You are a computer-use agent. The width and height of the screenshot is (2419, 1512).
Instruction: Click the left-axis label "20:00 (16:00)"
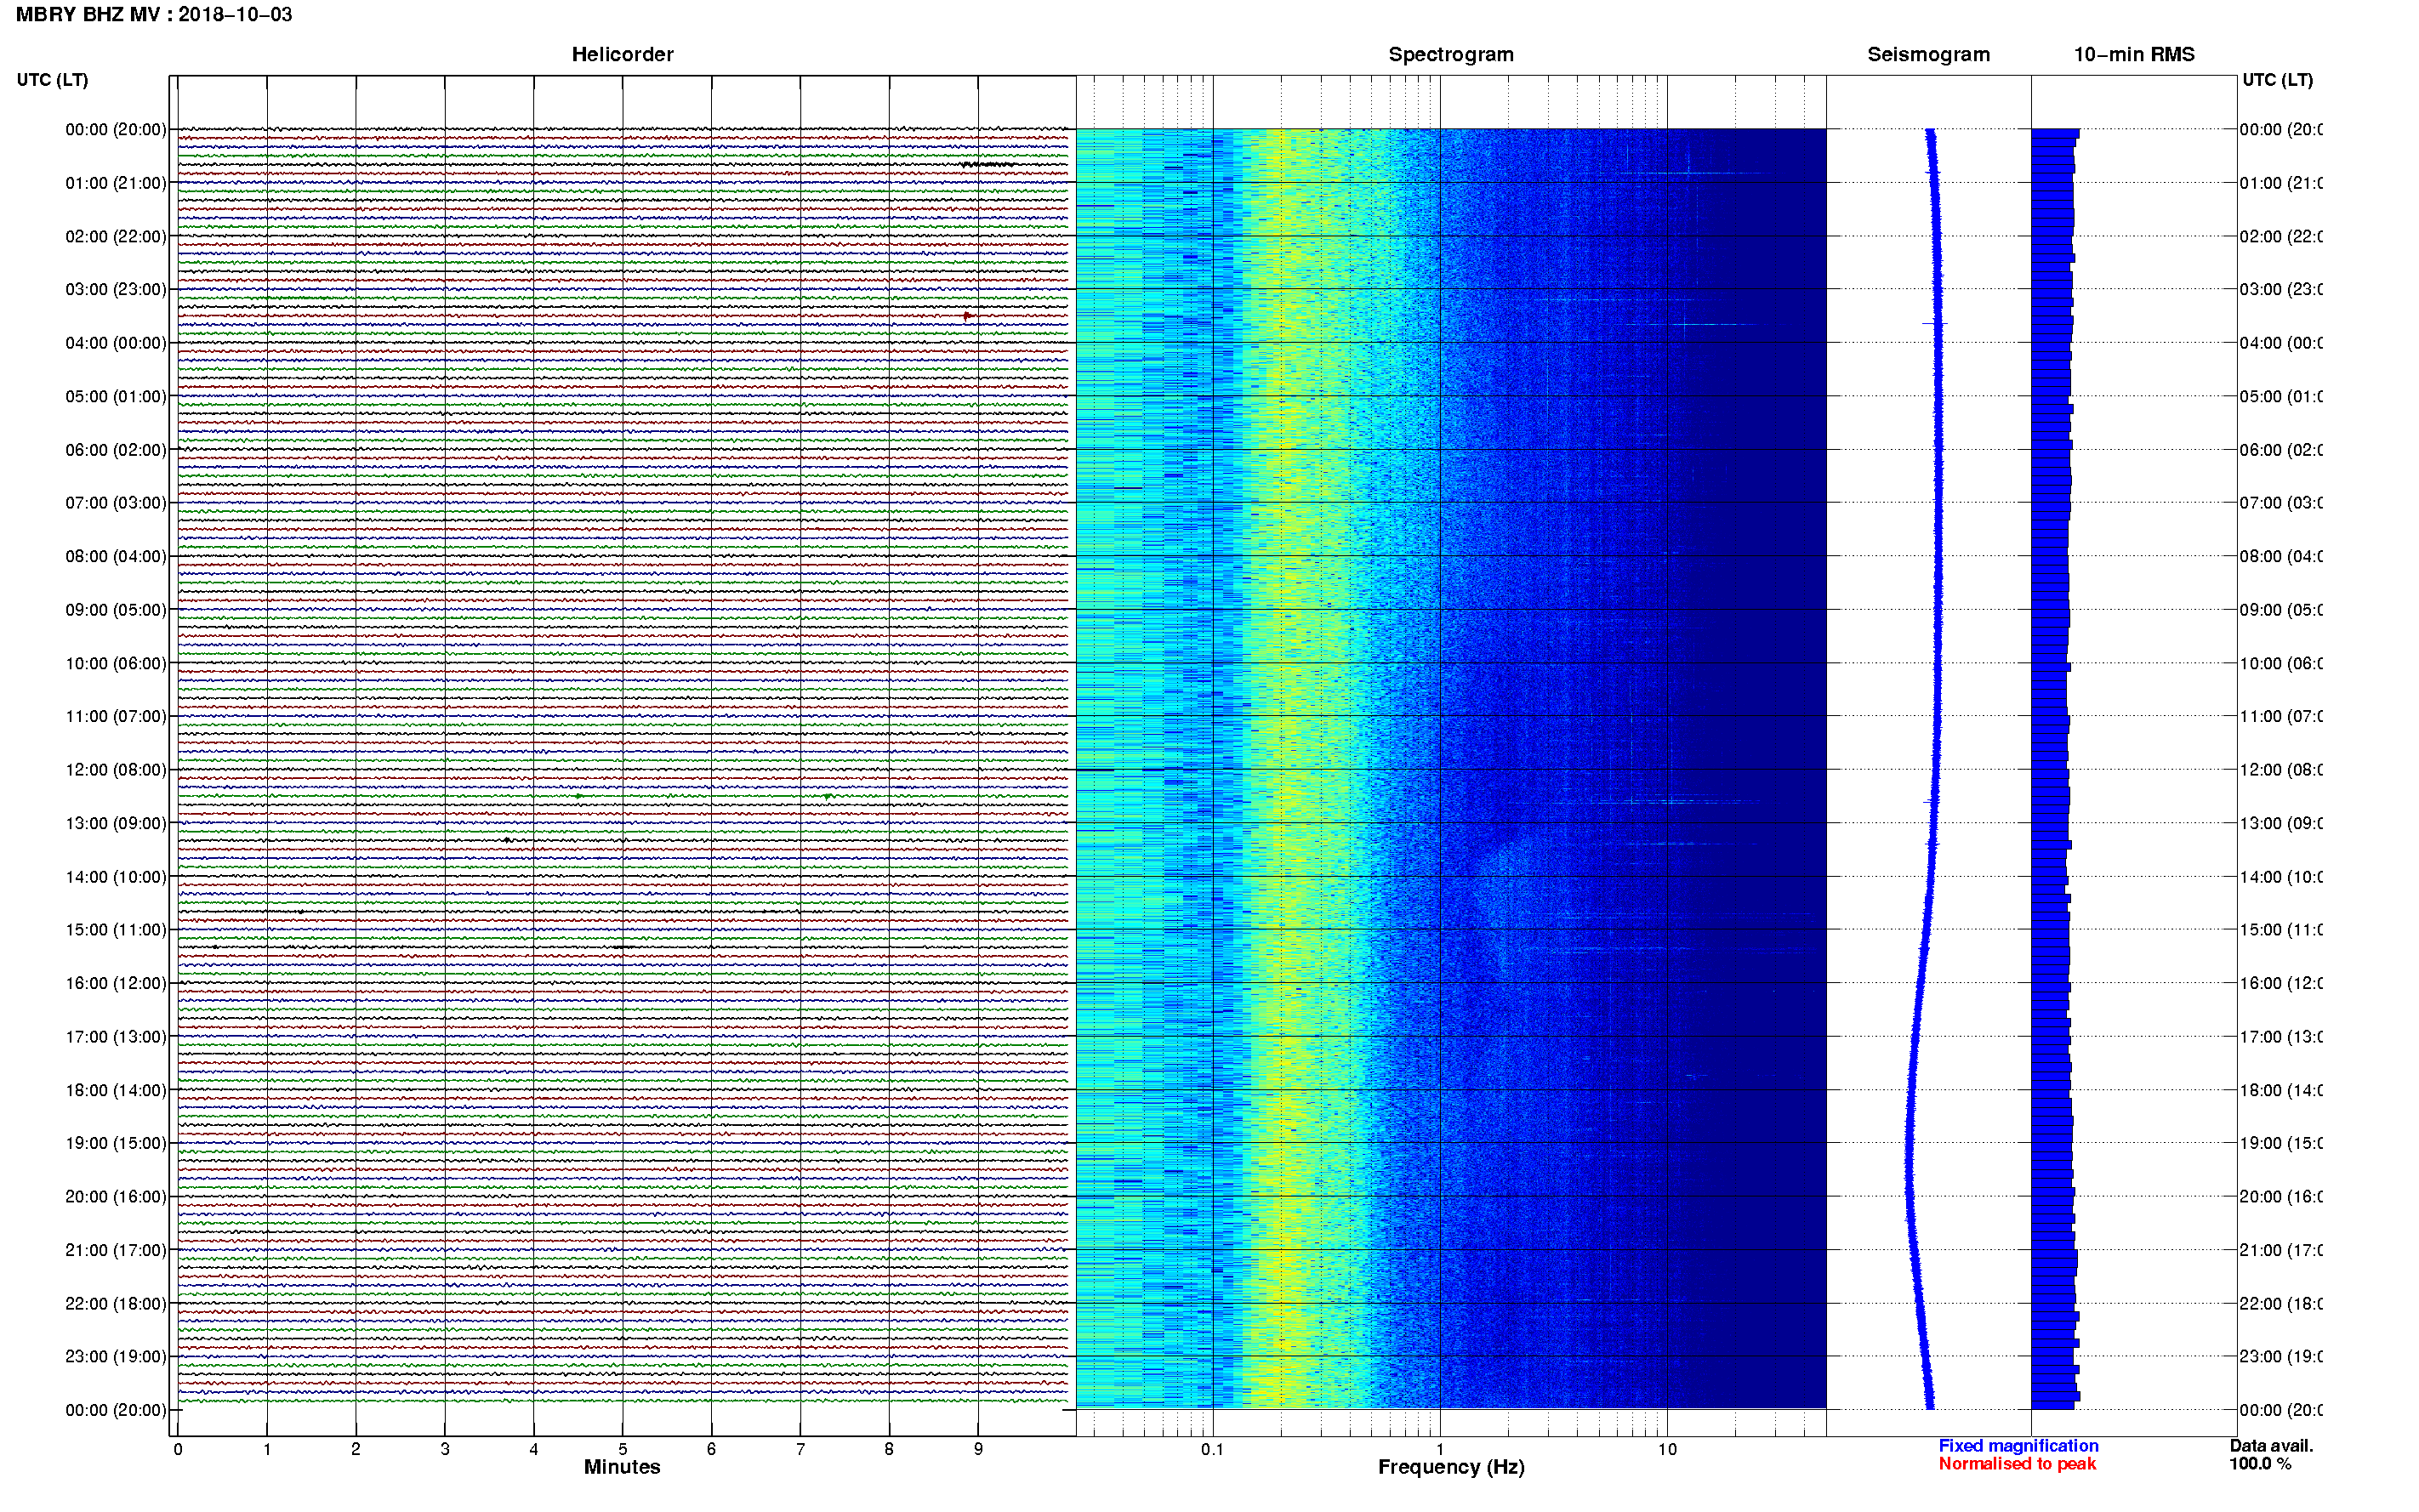(x=116, y=1197)
